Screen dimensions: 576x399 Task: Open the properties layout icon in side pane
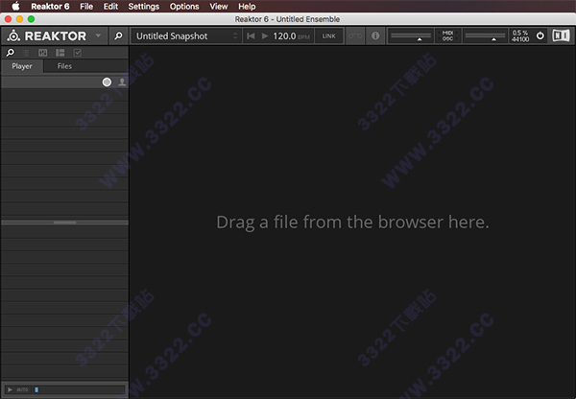[60, 53]
